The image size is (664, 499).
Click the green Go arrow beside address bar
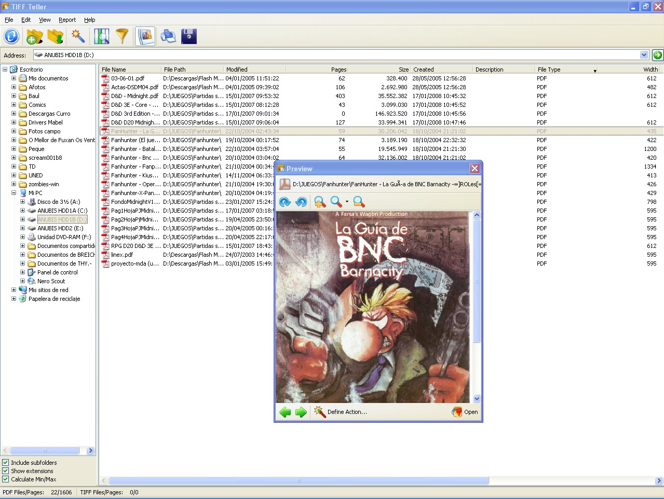coord(657,55)
